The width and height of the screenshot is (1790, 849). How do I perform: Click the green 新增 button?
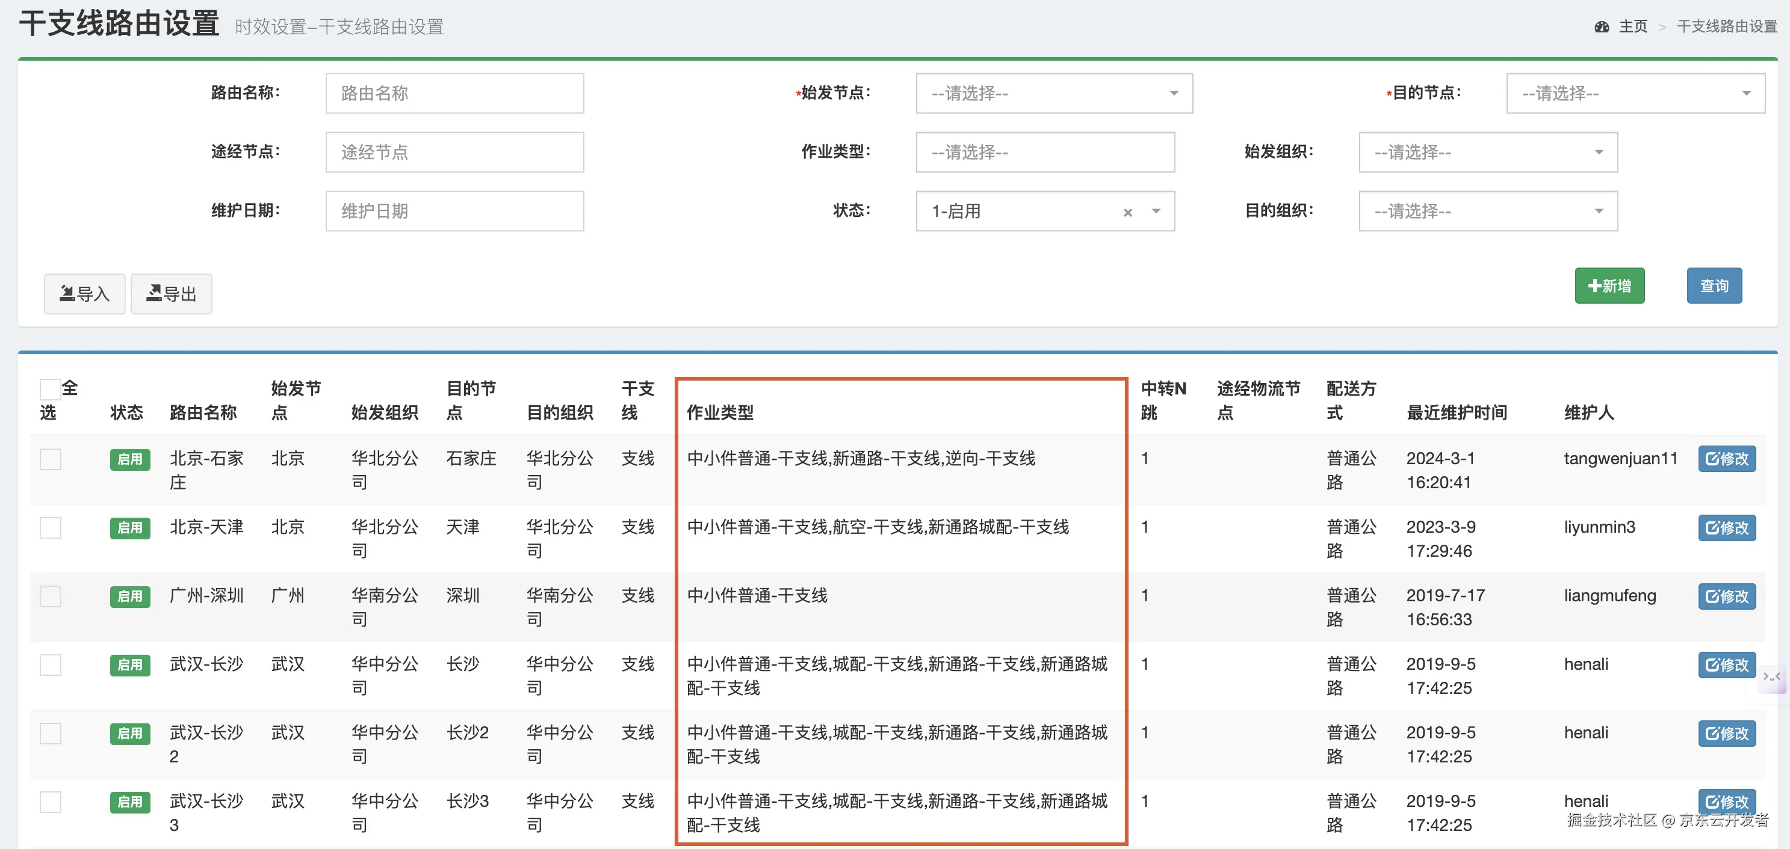click(1609, 286)
